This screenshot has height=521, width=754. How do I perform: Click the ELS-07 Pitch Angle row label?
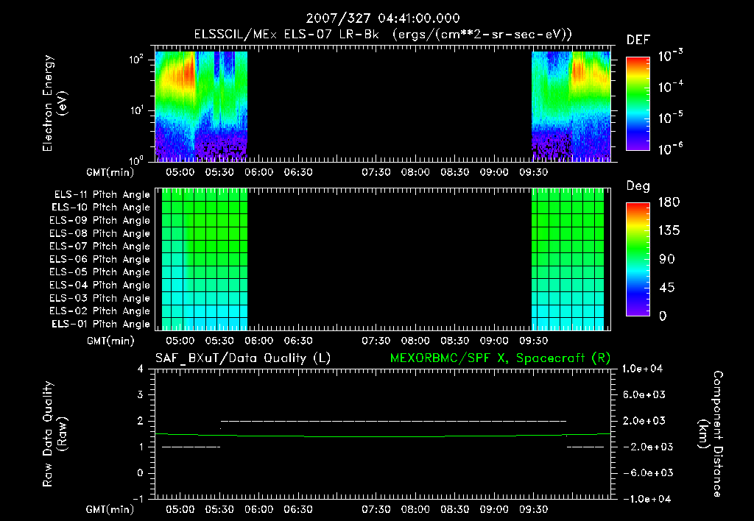(x=99, y=246)
